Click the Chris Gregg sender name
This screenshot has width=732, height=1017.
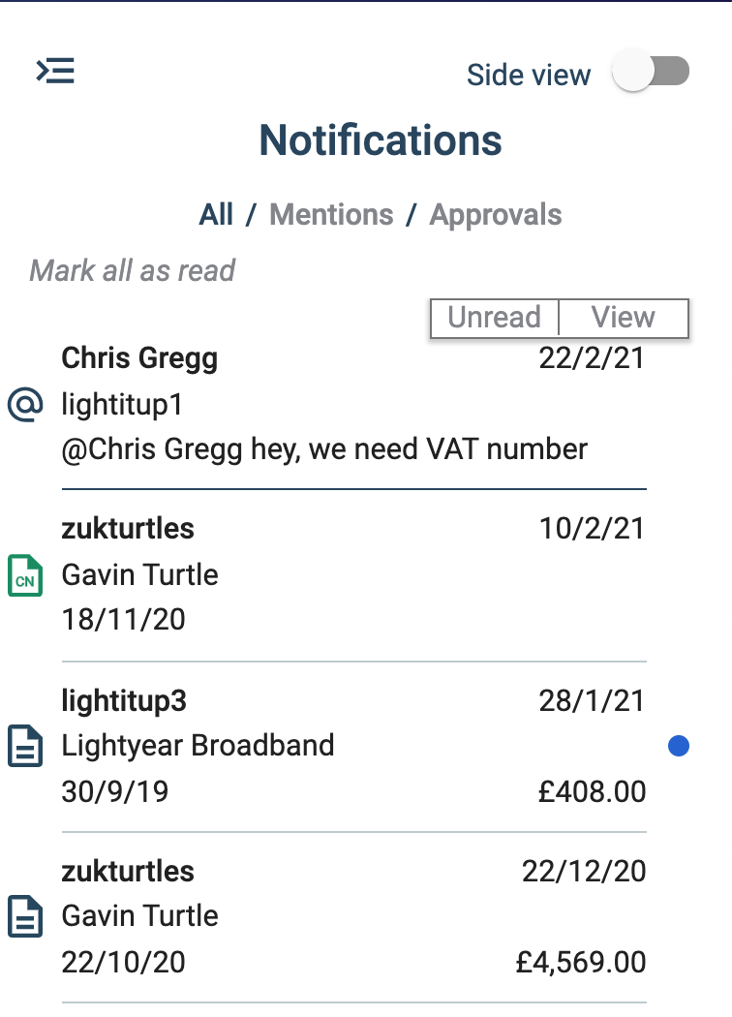(139, 358)
